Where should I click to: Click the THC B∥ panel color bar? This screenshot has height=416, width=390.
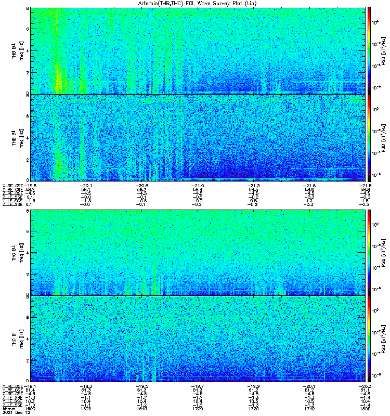pyautogui.click(x=369, y=339)
